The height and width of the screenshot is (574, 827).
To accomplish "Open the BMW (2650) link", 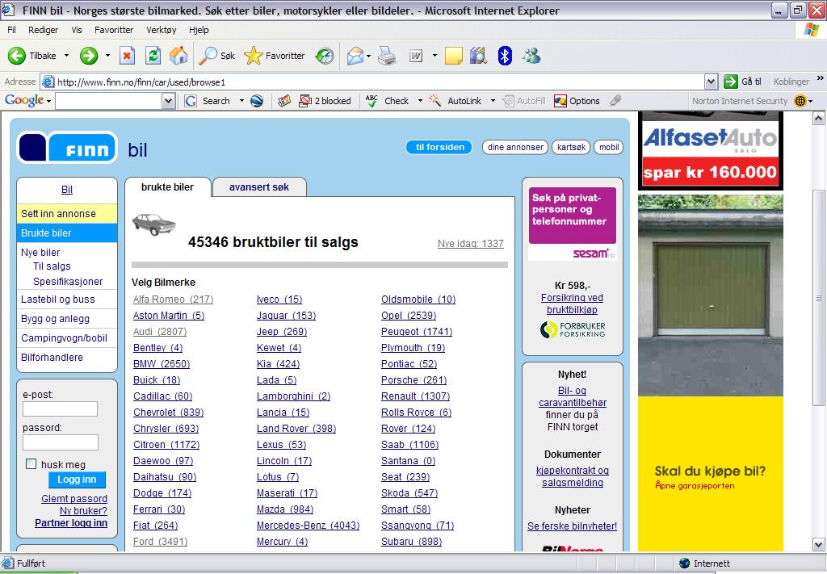I will click(x=162, y=363).
